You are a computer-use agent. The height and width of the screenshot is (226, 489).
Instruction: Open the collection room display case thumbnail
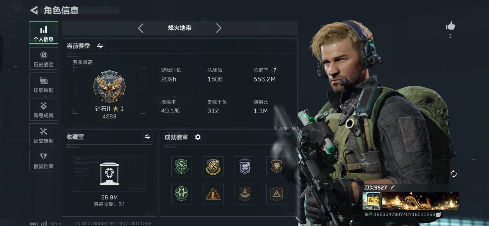110,174
